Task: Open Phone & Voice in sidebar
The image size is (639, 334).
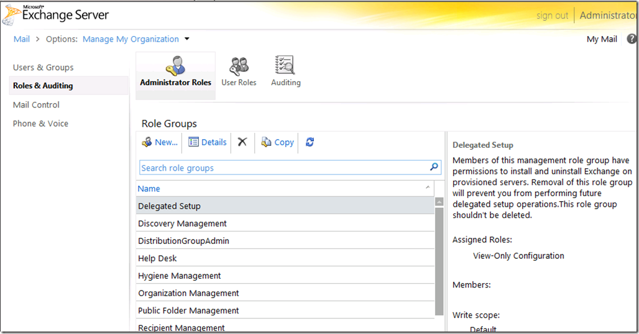Action: point(40,124)
